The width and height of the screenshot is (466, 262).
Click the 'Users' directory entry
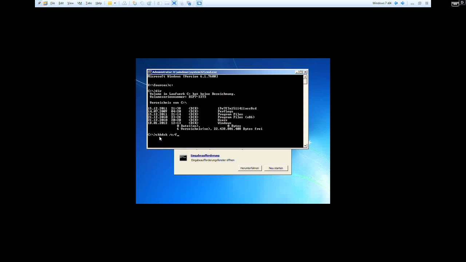[x=222, y=120]
